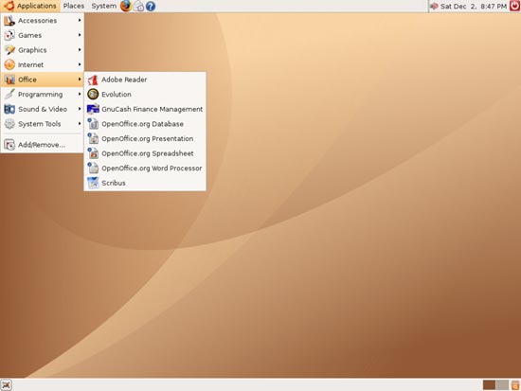Click the Show Desktop icon in bottom panel
This screenshot has width=521, height=391.
tap(7, 385)
